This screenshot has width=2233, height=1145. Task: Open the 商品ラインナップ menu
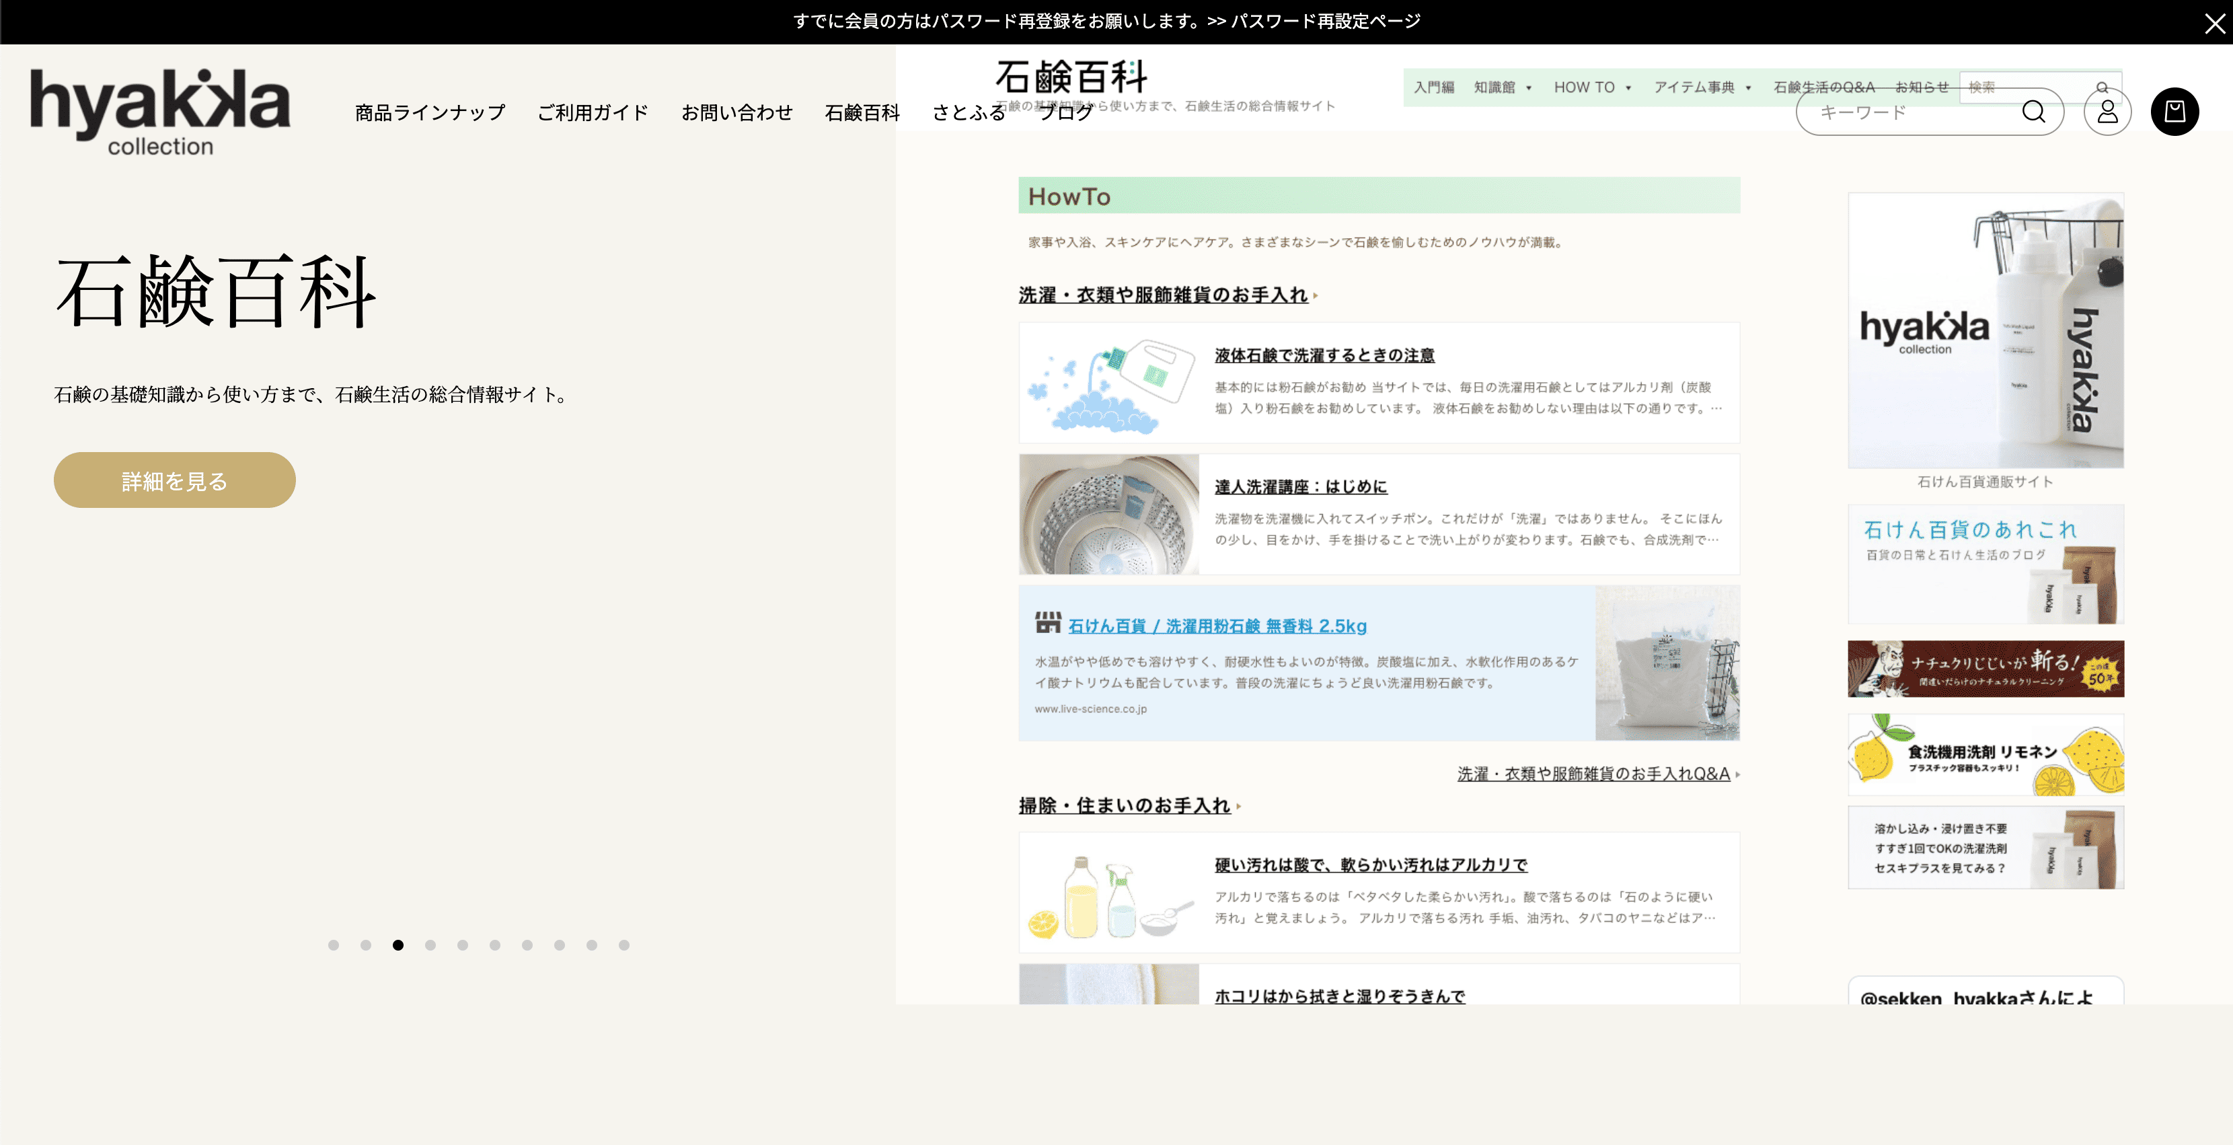(430, 112)
